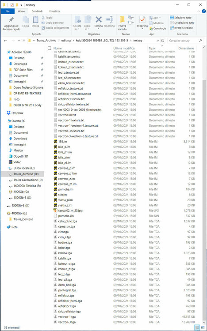
Task: Open Proprietà checkmark icon
Action: click(142, 19)
